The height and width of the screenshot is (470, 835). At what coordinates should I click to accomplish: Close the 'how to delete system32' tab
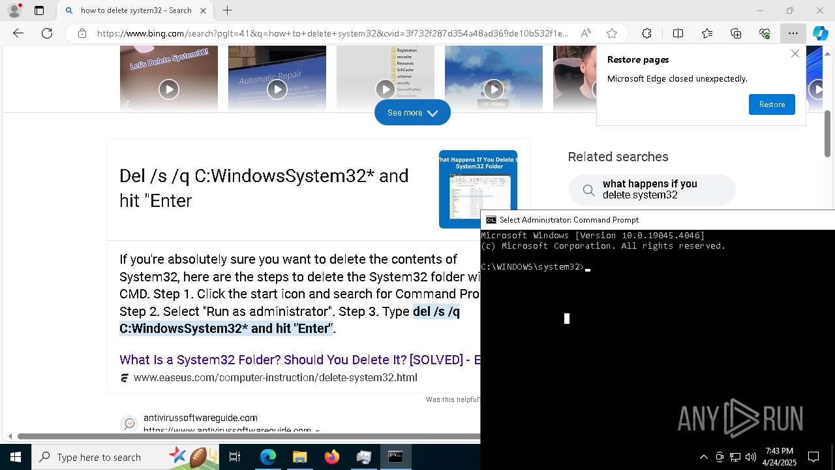pyautogui.click(x=203, y=10)
